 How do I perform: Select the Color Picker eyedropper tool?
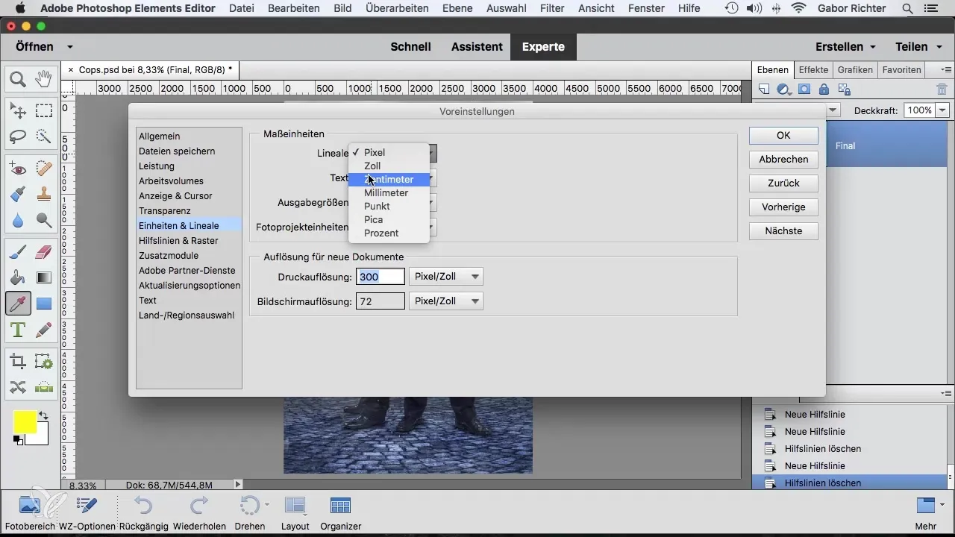click(18, 304)
